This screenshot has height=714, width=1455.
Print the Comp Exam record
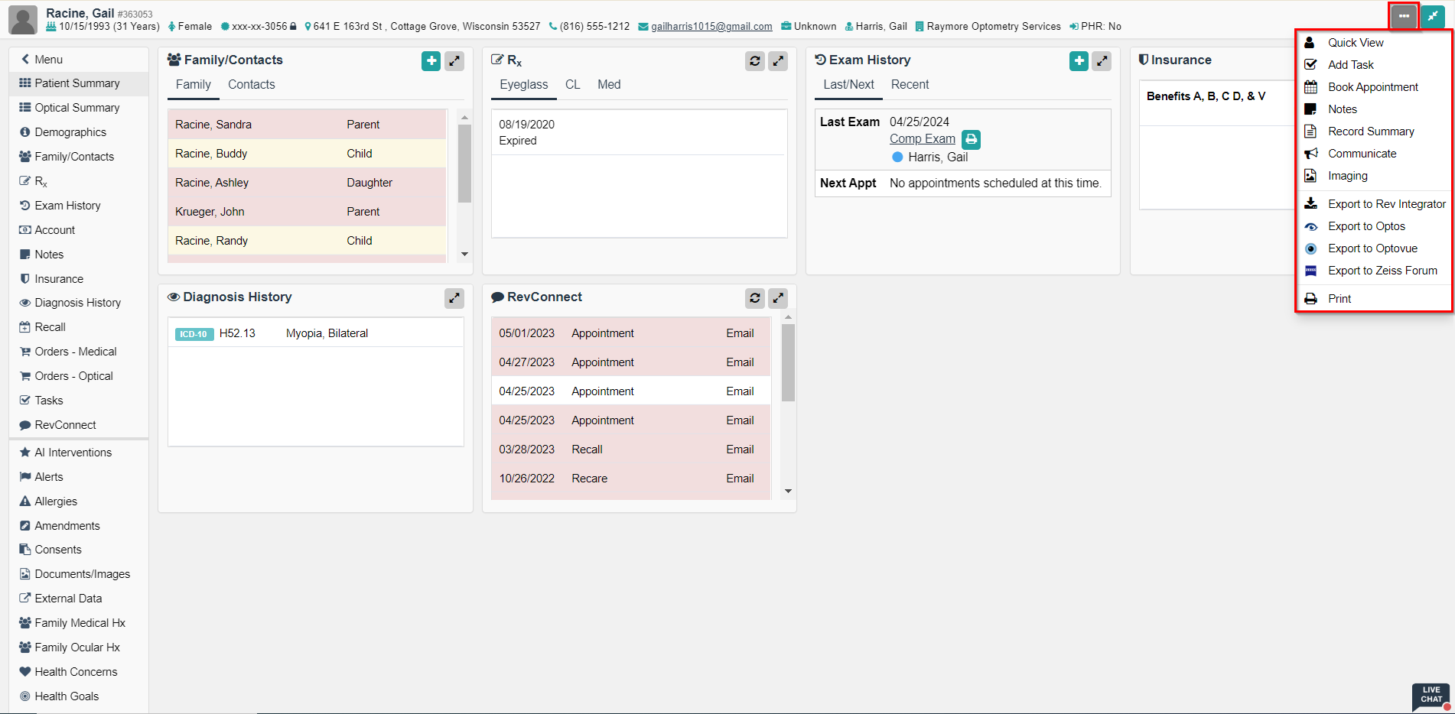[971, 139]
